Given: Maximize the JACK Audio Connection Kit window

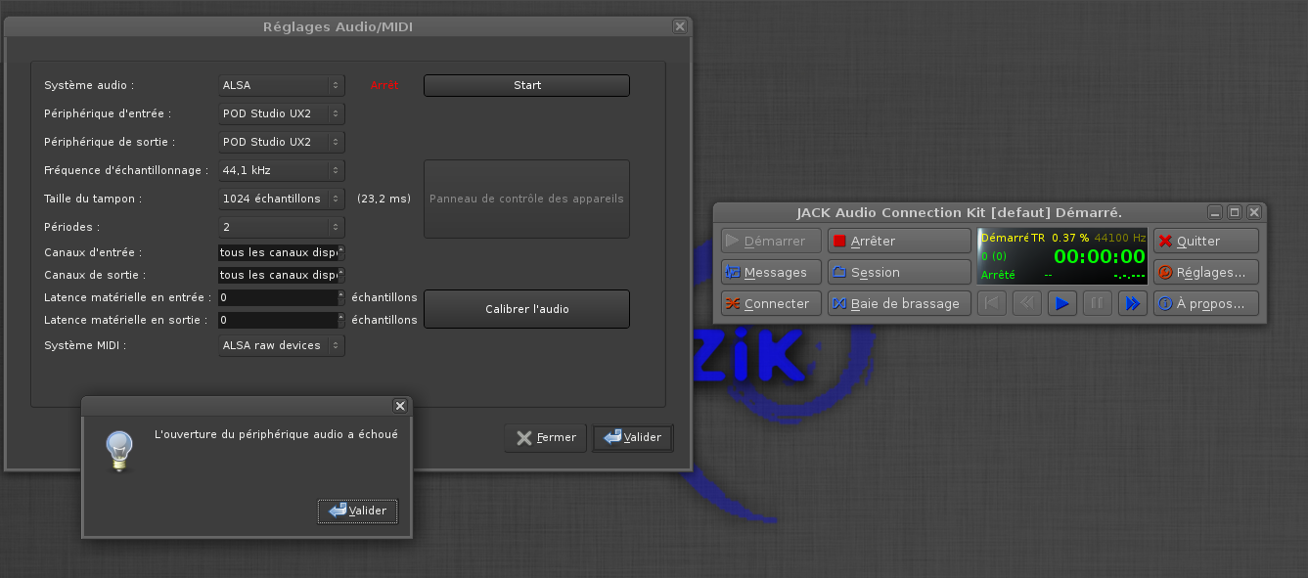Looking at the screenshot, I should point(1235,212).
